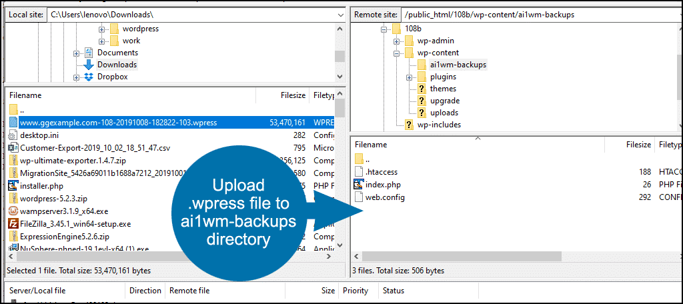The height and width of the screenshot is (304, 683).
Task: Click the upgrade unknown-folder icon
Action: tap(422, 101)
